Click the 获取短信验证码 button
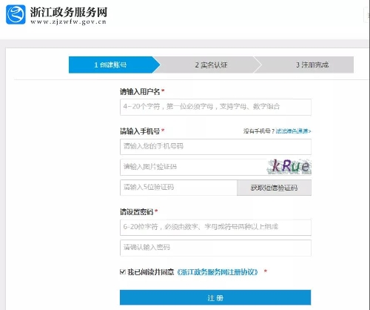This screenshot has height=310, width=370. tap(274, 188)
